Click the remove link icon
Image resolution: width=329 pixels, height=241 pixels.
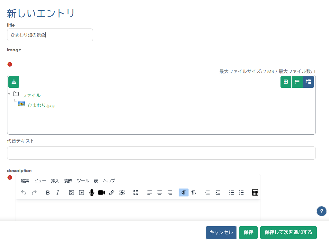click(122, 192)
